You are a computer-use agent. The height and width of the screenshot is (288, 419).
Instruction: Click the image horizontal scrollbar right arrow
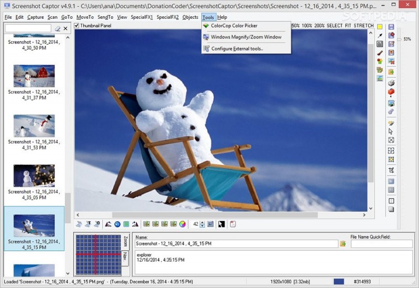(x=364, y=215)
